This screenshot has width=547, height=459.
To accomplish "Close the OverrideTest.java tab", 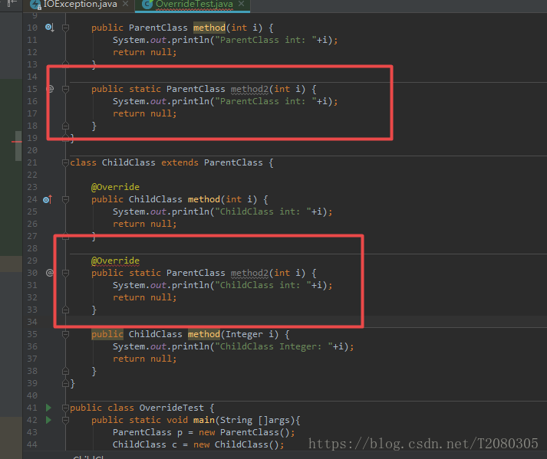I will click(242, 4).
